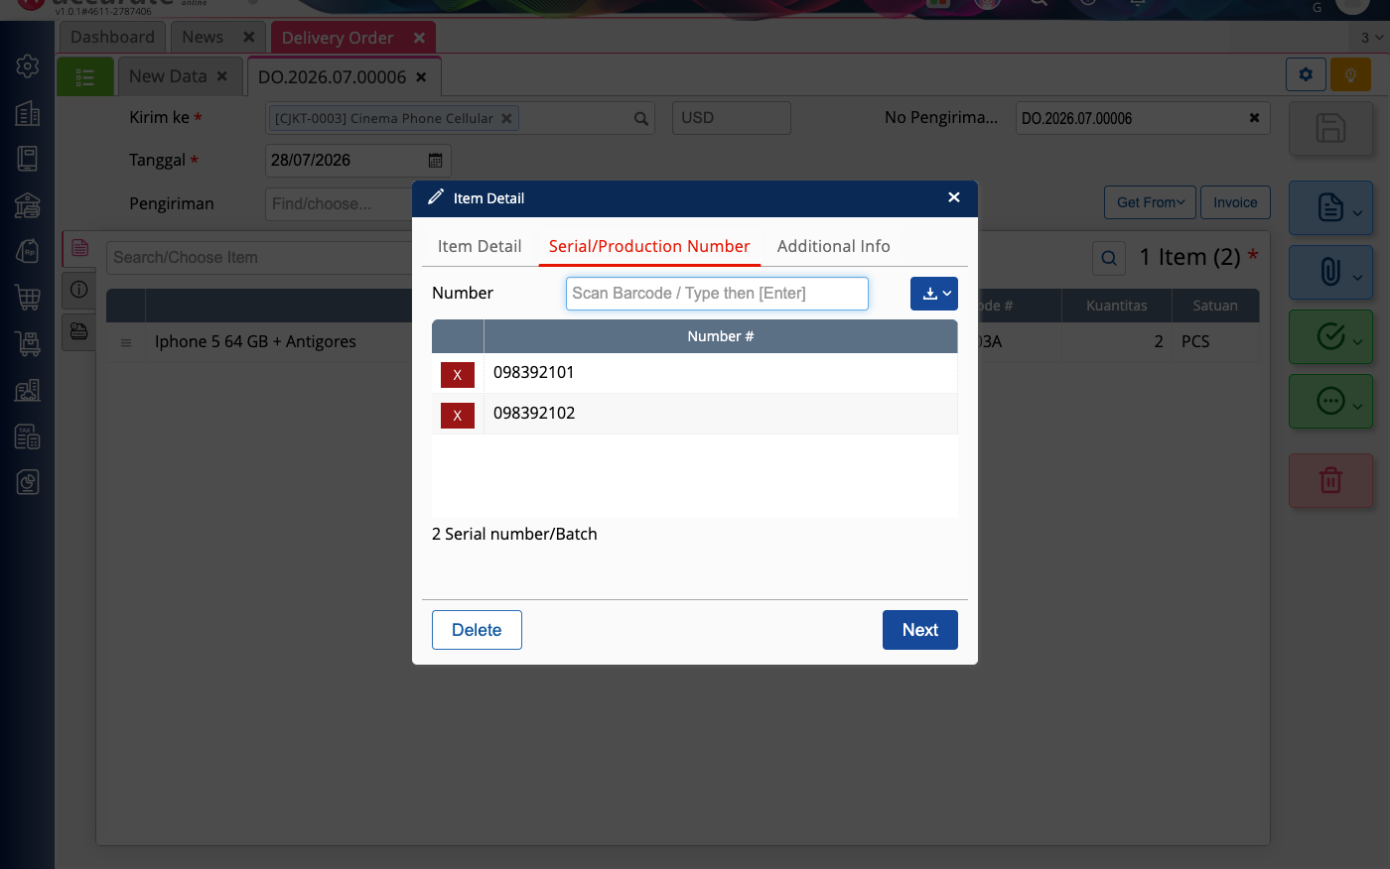Image resolution: width=1390 pixels, height=869 pixels.
Task: Close the New Data tab
Action: coord(222,76)
